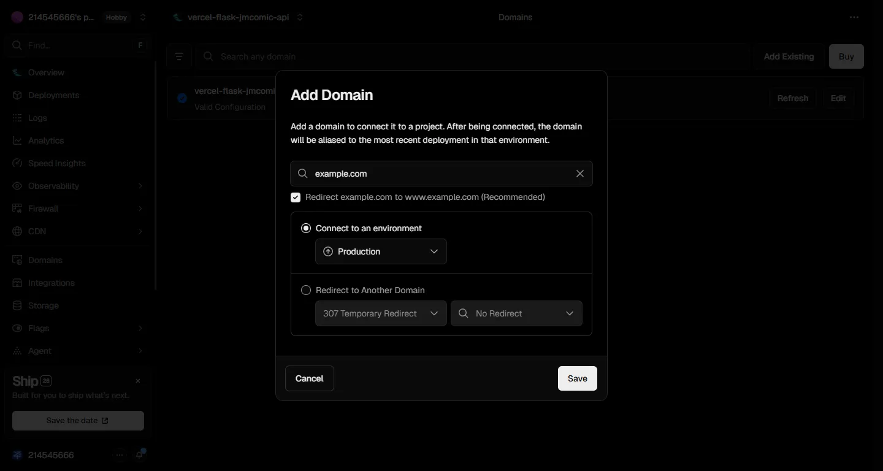
Task: Select the Redirect to Another Domain option
Action: [305, 289]
